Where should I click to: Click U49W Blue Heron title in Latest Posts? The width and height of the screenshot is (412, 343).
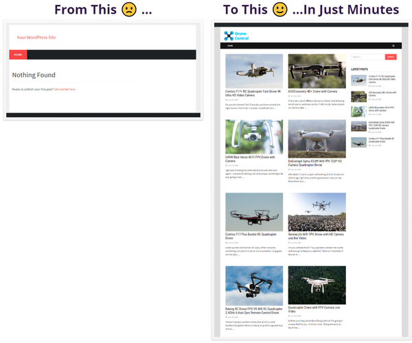click(381, 109)
